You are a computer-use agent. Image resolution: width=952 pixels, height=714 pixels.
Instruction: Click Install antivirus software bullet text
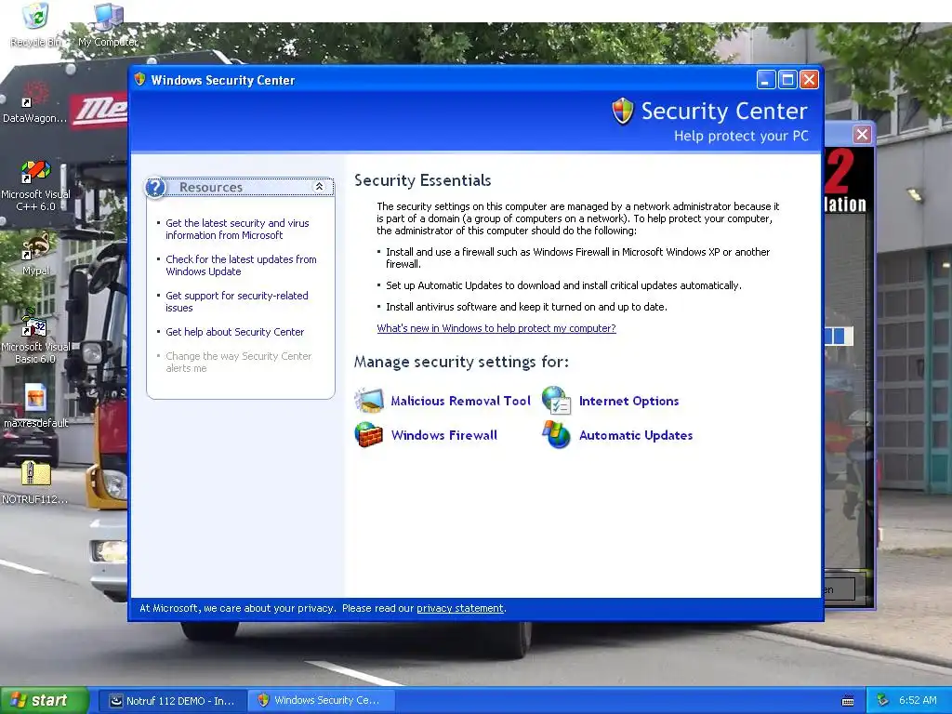[x=526, y=307]
